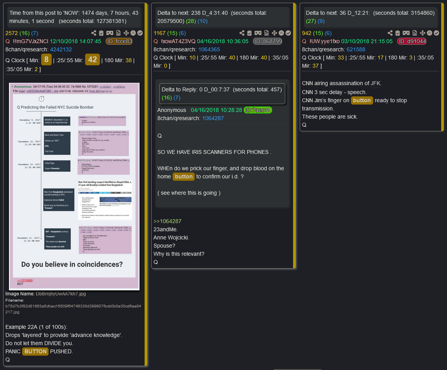The width and height of the screenshot is (447, 370).
Task: Click the four-arrow move icon on post 2572
Action: (x=126, y=33)
